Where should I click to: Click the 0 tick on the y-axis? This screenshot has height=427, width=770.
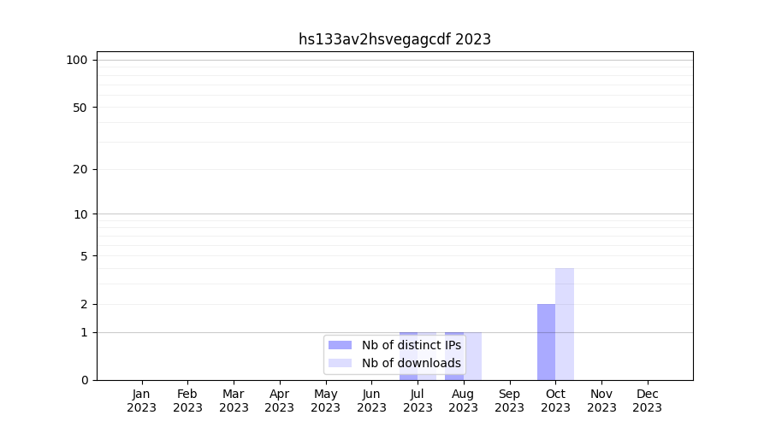pyautogui.click(x=84, y=380)
